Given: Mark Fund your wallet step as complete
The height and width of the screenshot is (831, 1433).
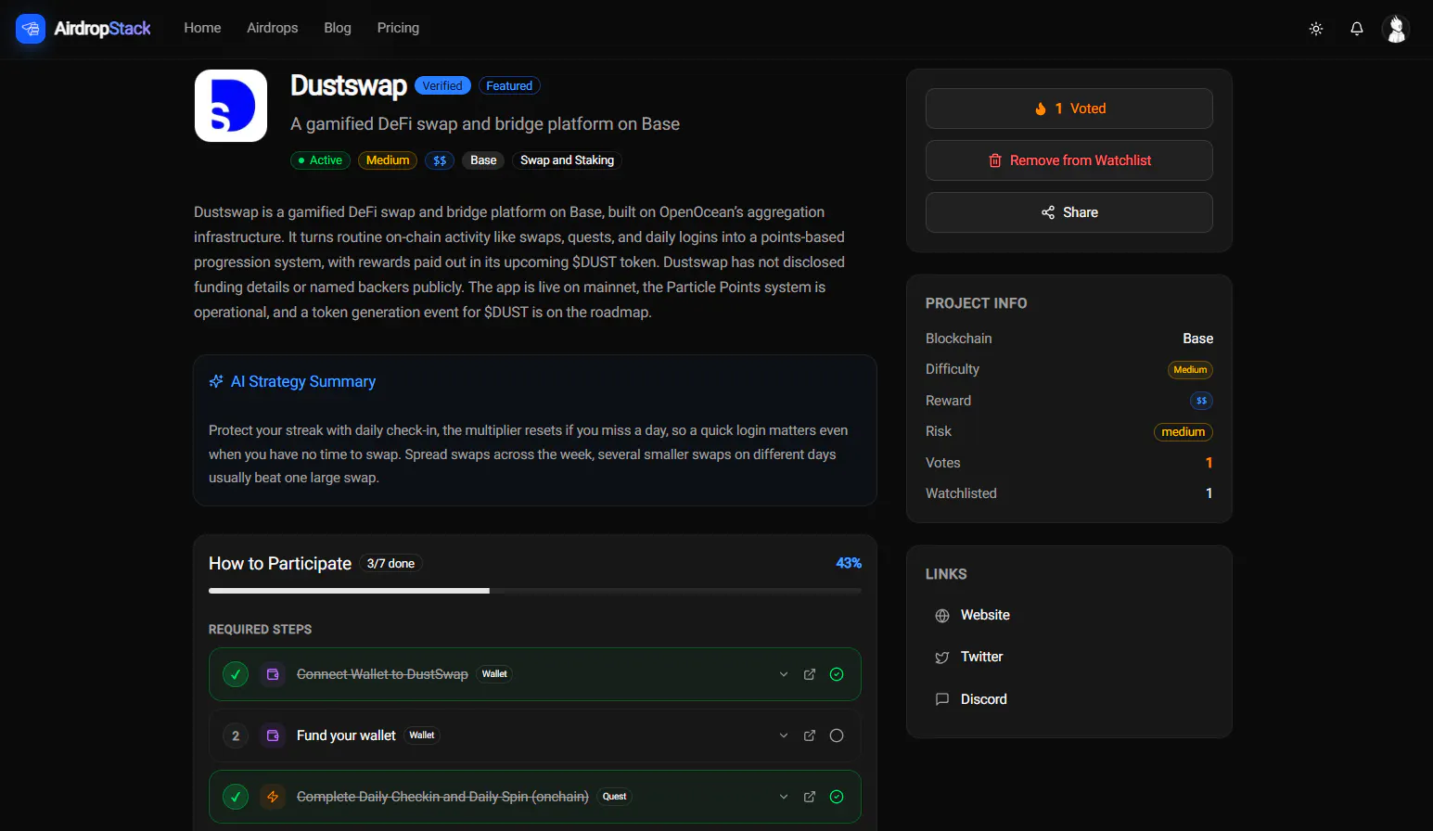Looking at the screenshot, I should pyautogui.click(x=837, y=735).
